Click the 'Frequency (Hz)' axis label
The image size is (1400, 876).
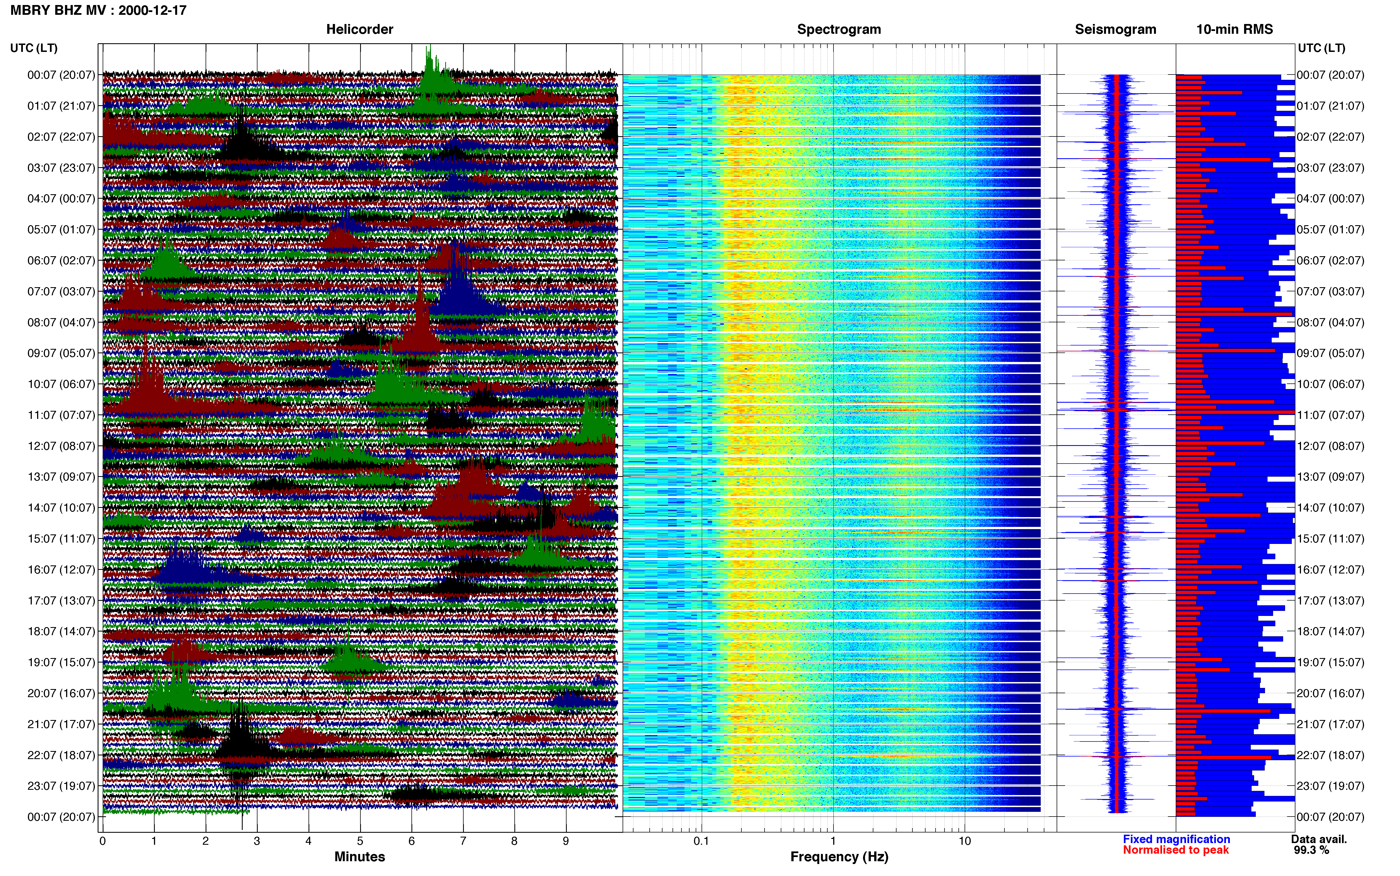click(839, 857)
